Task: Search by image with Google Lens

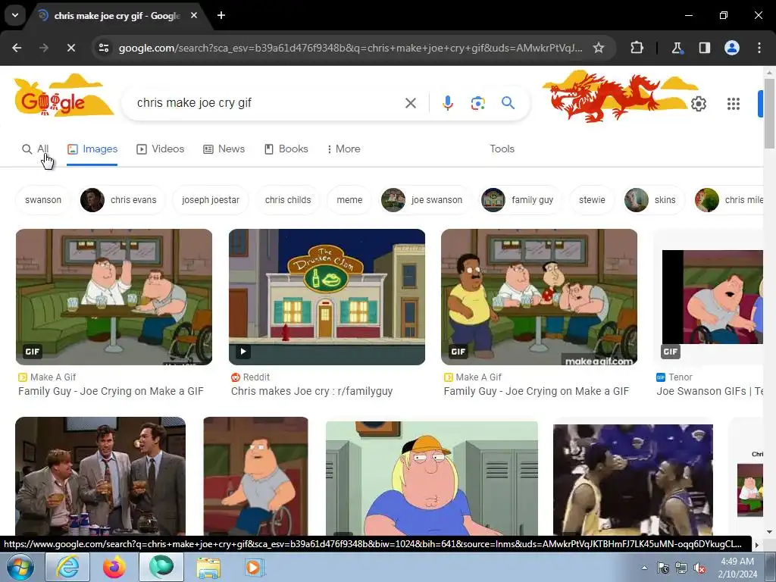Action: (478, 103)
